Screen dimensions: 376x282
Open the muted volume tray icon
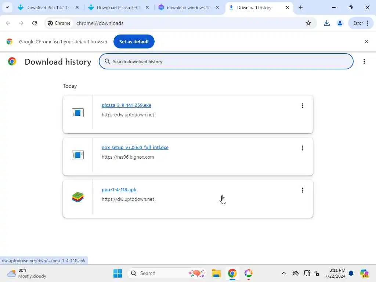pyautogui.click(x=316, y=273)
